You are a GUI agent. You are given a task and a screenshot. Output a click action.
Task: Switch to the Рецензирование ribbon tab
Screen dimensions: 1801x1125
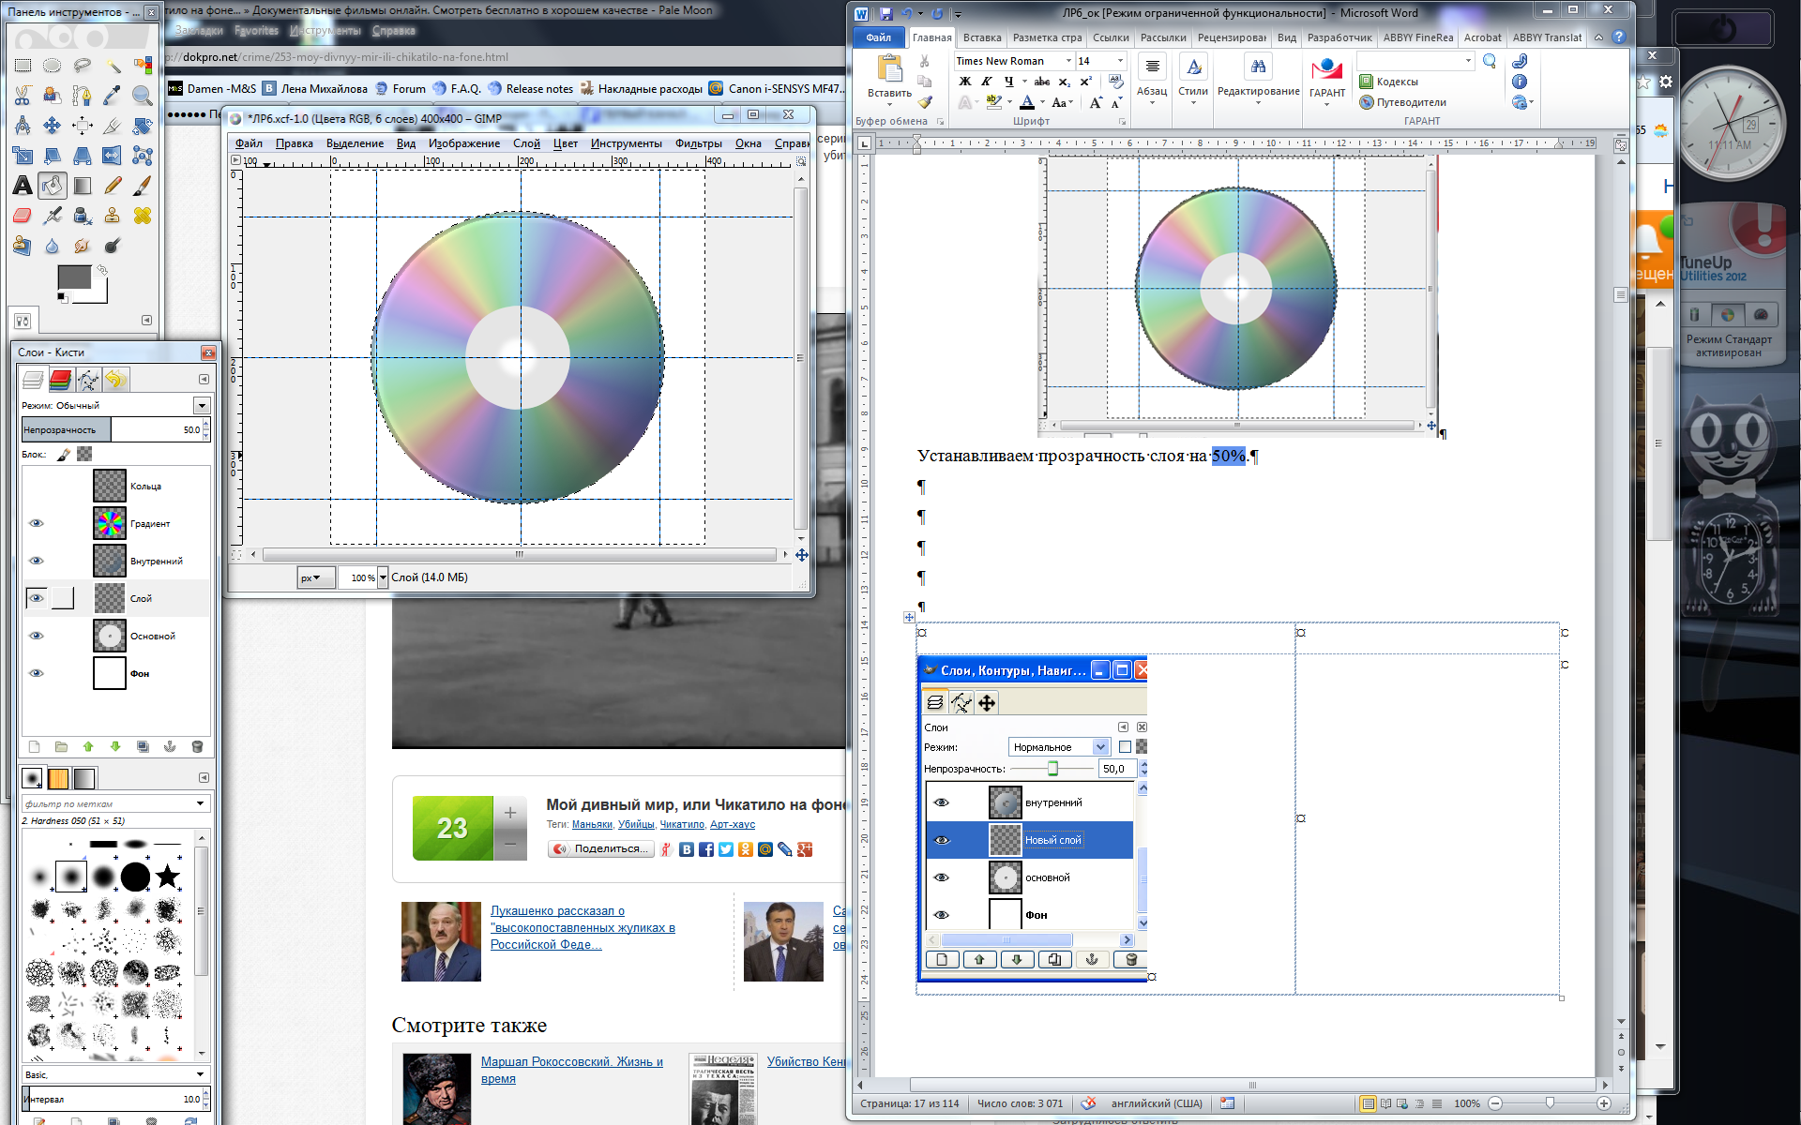(x=1232, y=37)
